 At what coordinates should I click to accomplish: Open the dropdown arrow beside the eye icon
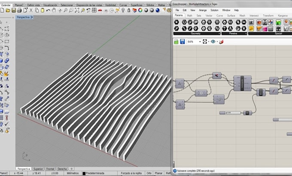[217, 42]
